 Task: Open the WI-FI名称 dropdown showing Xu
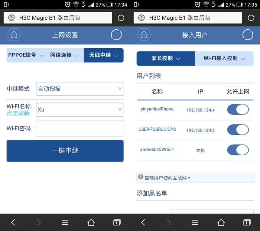[x=79, y=110]
